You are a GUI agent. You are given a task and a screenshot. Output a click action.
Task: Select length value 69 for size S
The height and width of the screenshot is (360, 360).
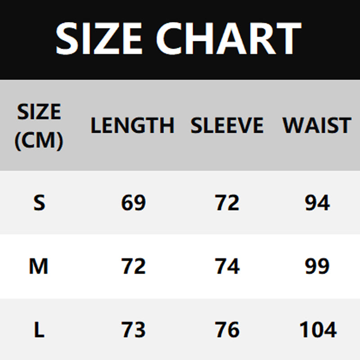point(133,203)
